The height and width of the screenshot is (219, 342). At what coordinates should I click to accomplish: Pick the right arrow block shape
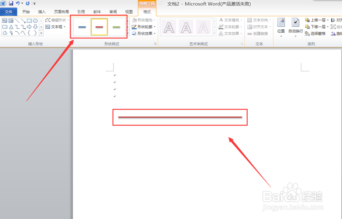29,27
